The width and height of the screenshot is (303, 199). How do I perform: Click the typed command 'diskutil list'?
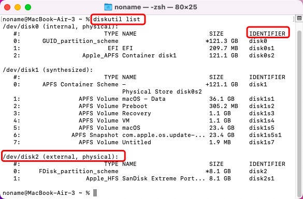[117, 19]
